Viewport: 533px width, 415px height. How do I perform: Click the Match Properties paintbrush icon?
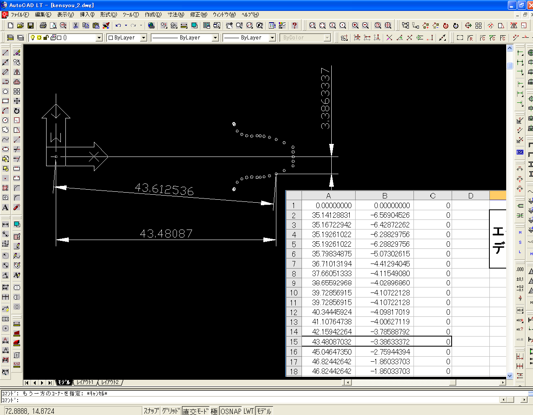pyautogui.click(x=106, y=26)
